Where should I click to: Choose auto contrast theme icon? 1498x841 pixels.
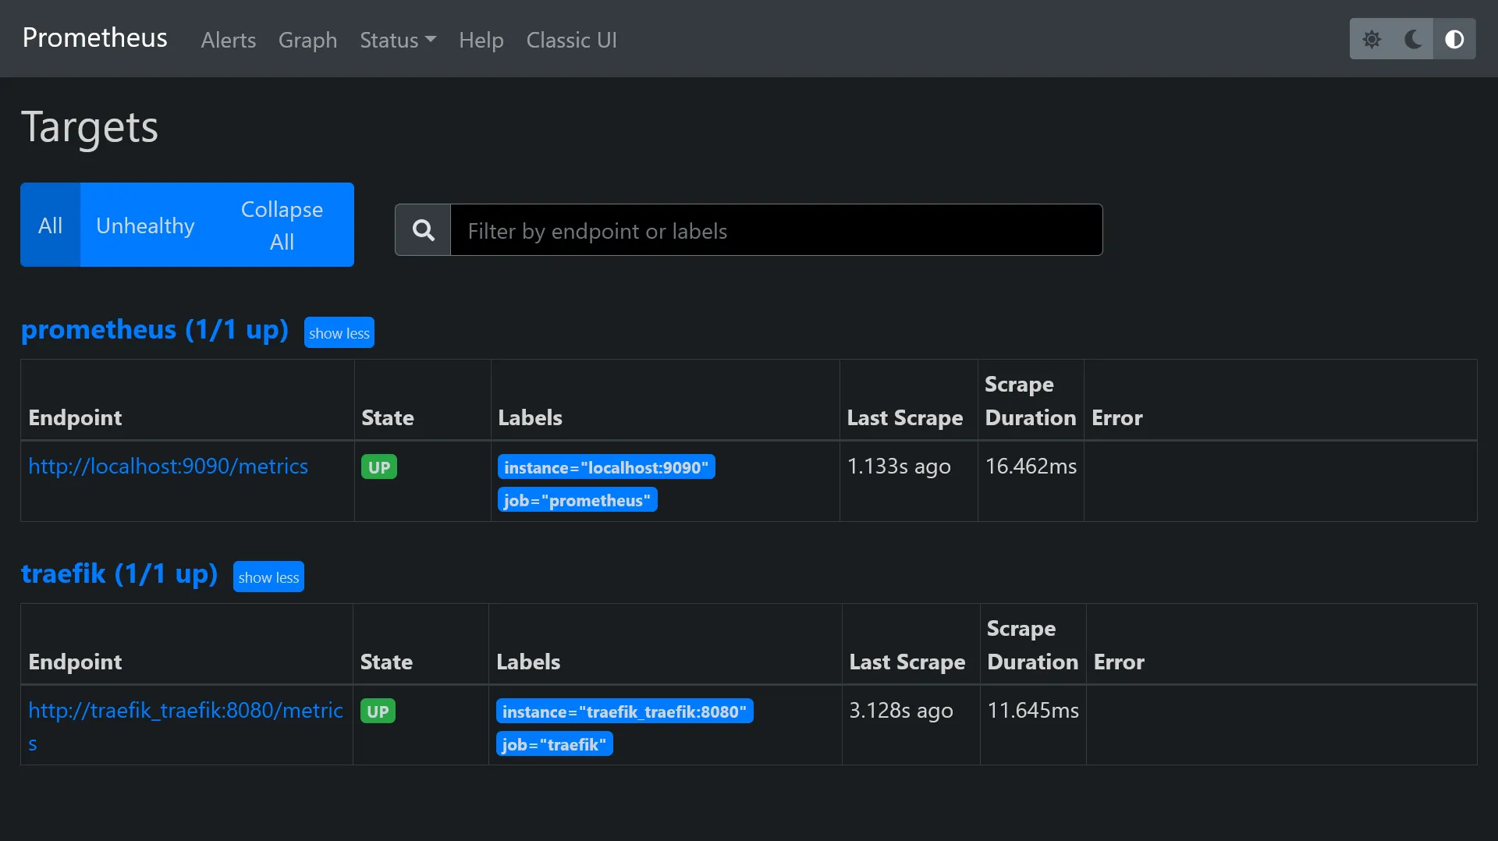pos(1454,39)
